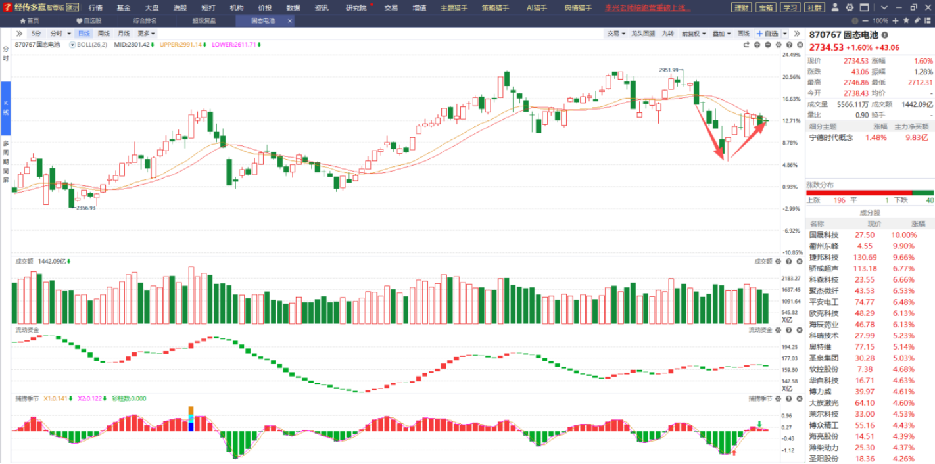The image size is (935, 464).
Task: Zoom in the K-line chart with plus icon
Action: click(757, 45)
